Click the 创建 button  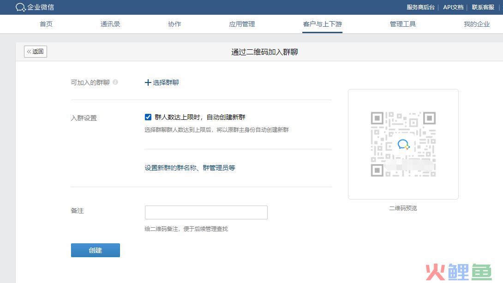coord(95,250)
